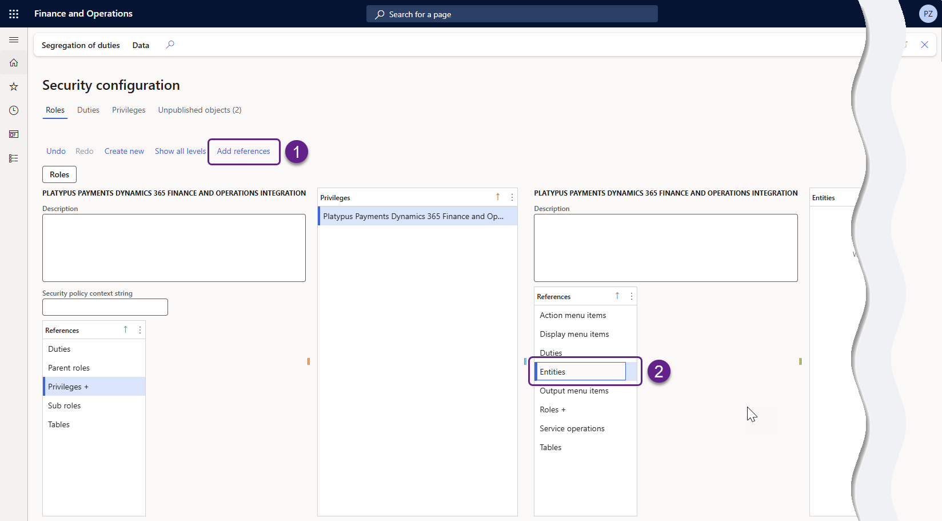942x521 pixels.
Task: Select Privileges in left References list
Action: coord(68,387)
